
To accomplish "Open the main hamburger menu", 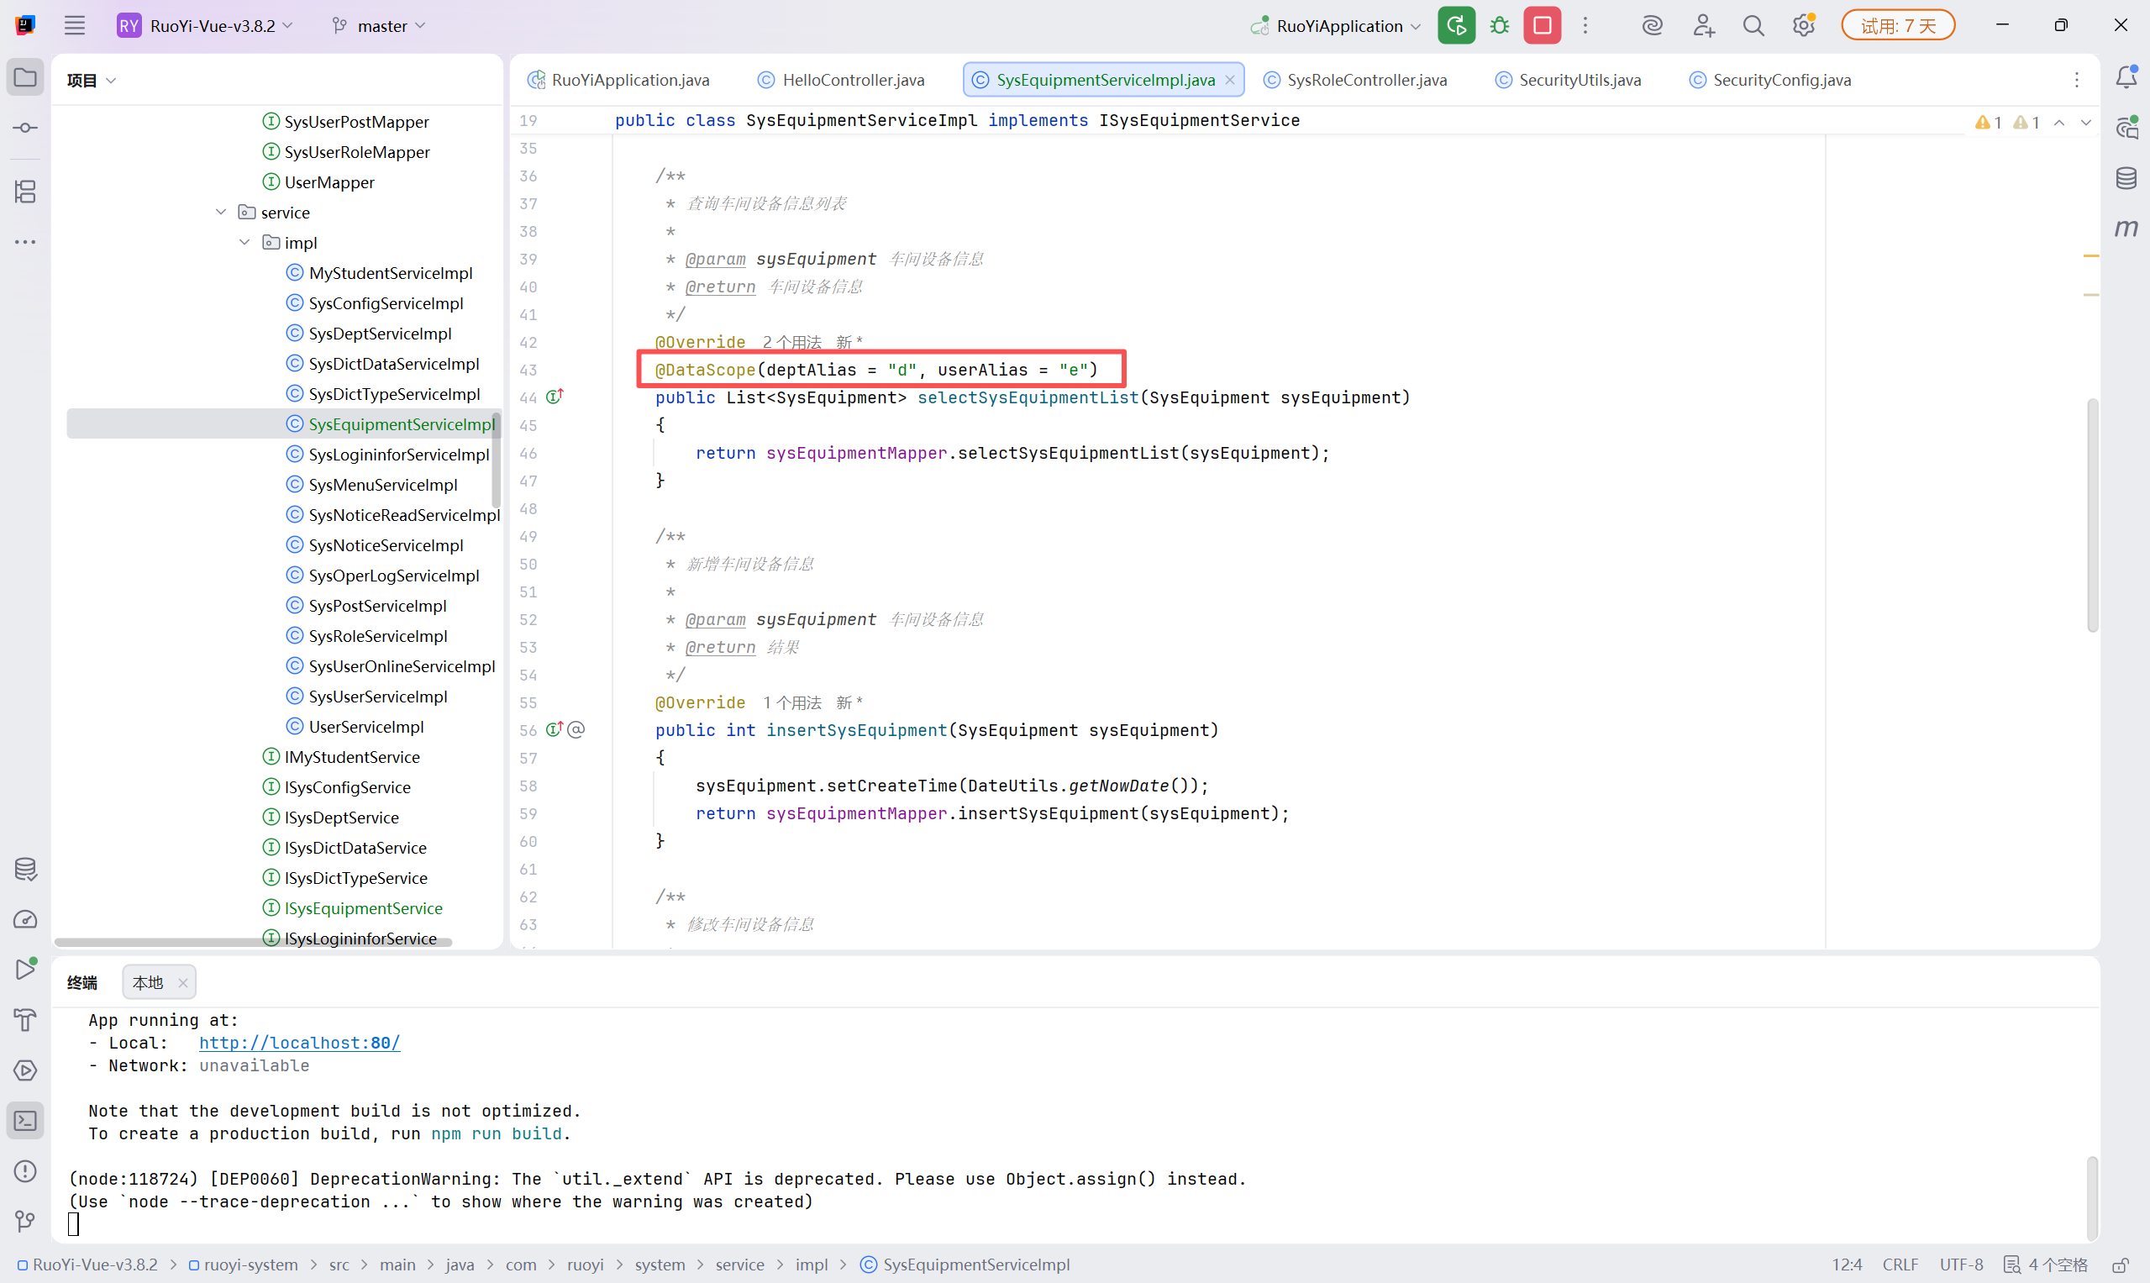I will 74,25.
